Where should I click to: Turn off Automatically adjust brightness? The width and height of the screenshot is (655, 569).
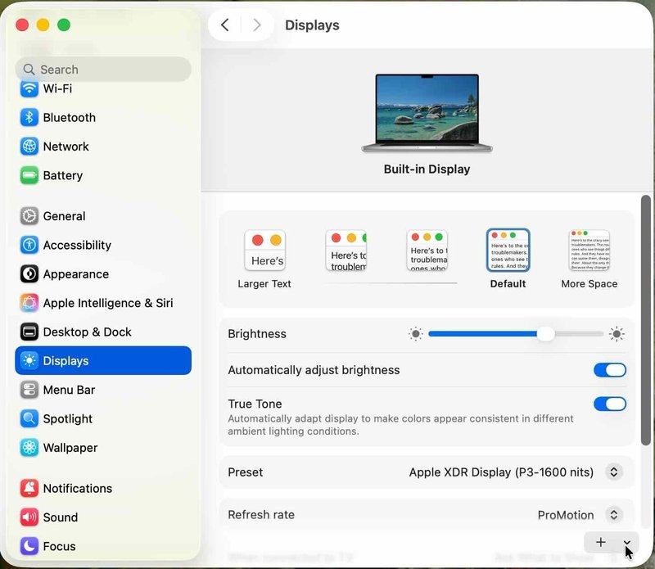(x=610, y=370)
